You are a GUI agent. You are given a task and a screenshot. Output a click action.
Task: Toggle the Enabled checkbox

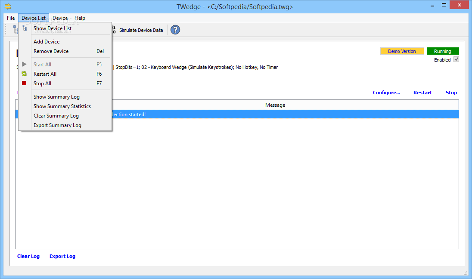(456, 59)
